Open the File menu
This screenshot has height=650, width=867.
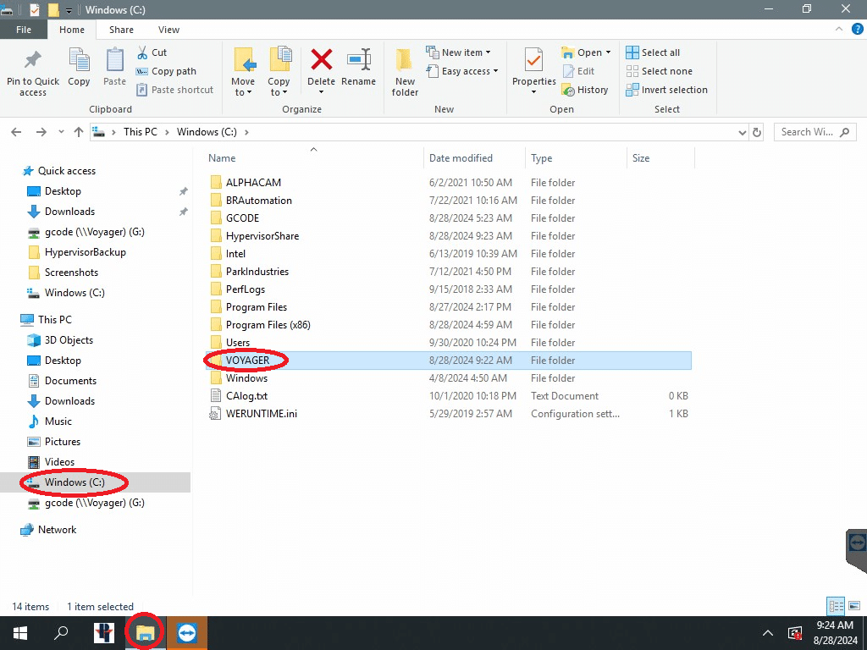24,30
